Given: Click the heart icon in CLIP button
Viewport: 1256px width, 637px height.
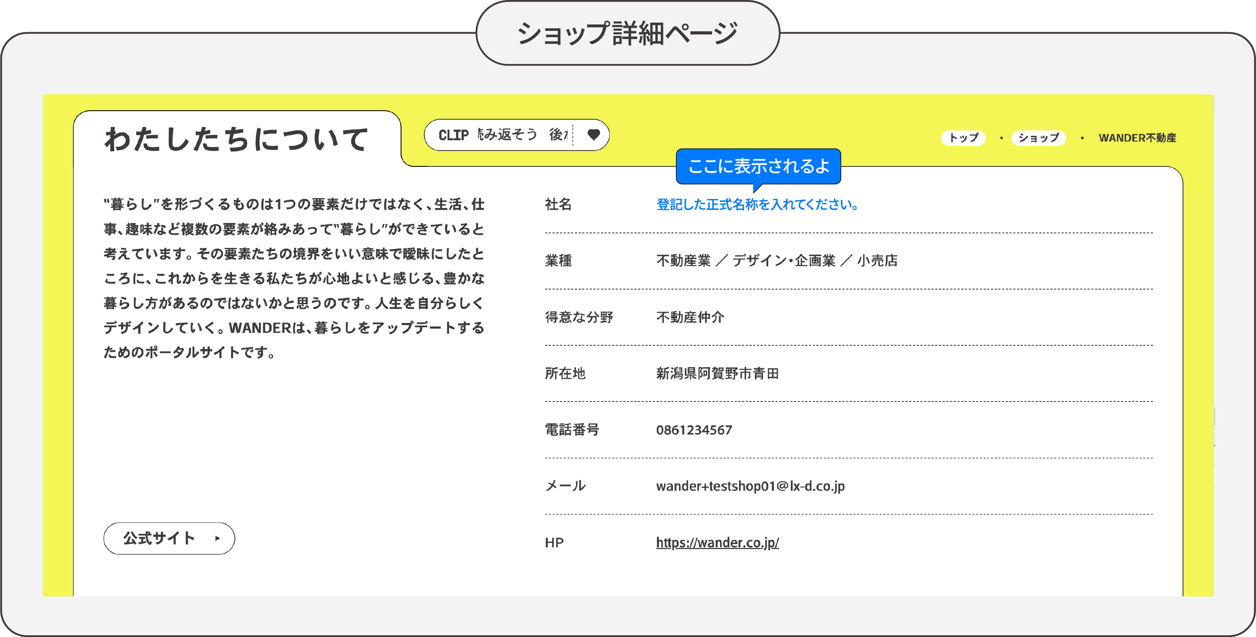Looking at the screenshot, I should point(593,134).
